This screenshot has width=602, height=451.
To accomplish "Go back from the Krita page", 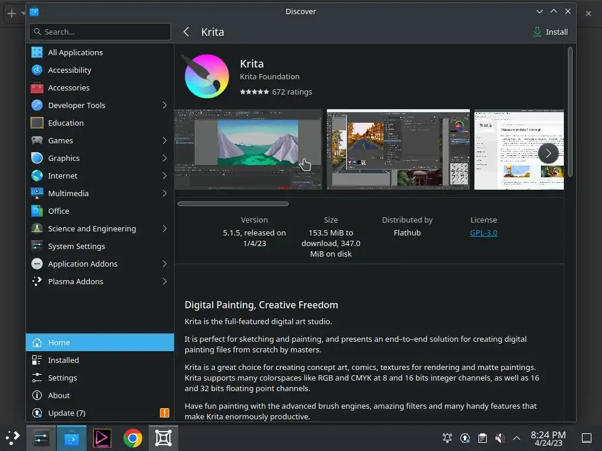I will point(186,32).
